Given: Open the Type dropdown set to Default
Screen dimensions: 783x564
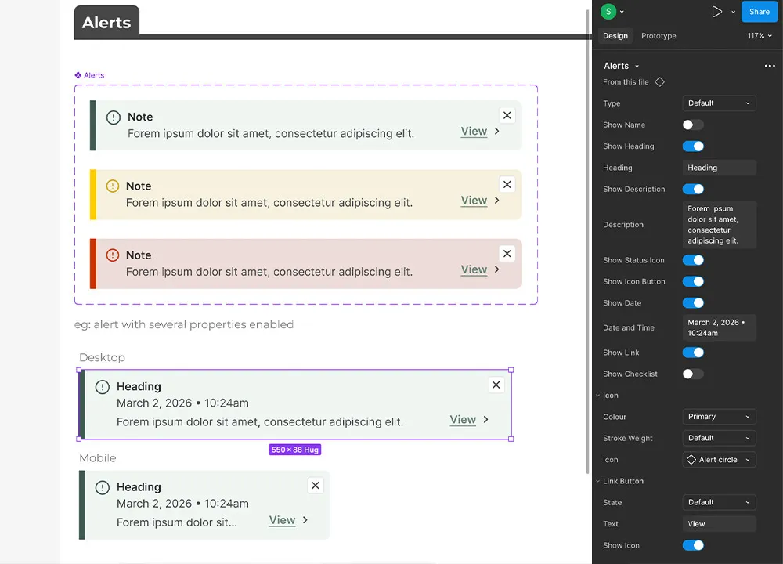Looking at the screenshot, I should [719, 103].
